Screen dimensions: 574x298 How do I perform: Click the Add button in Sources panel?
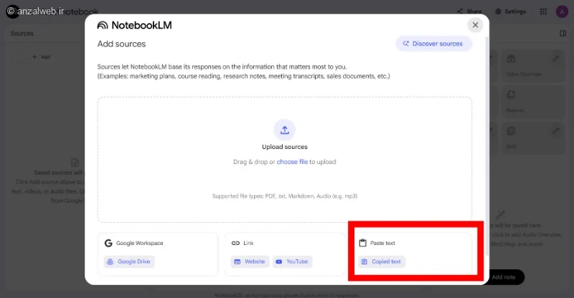41,57
